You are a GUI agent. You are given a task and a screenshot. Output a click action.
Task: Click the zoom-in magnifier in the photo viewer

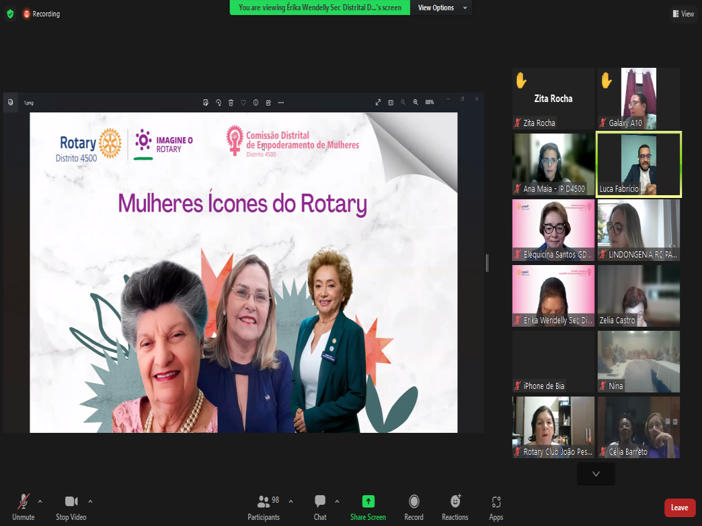pos(415,102)
